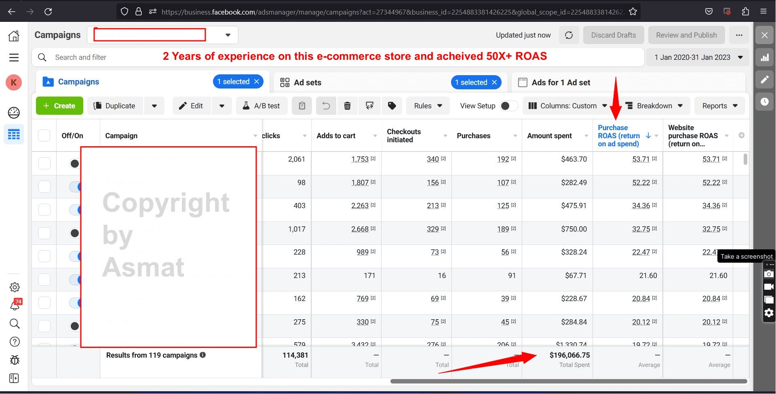
Task: Open the history clock side panel icon
Action: pos(765,101)
